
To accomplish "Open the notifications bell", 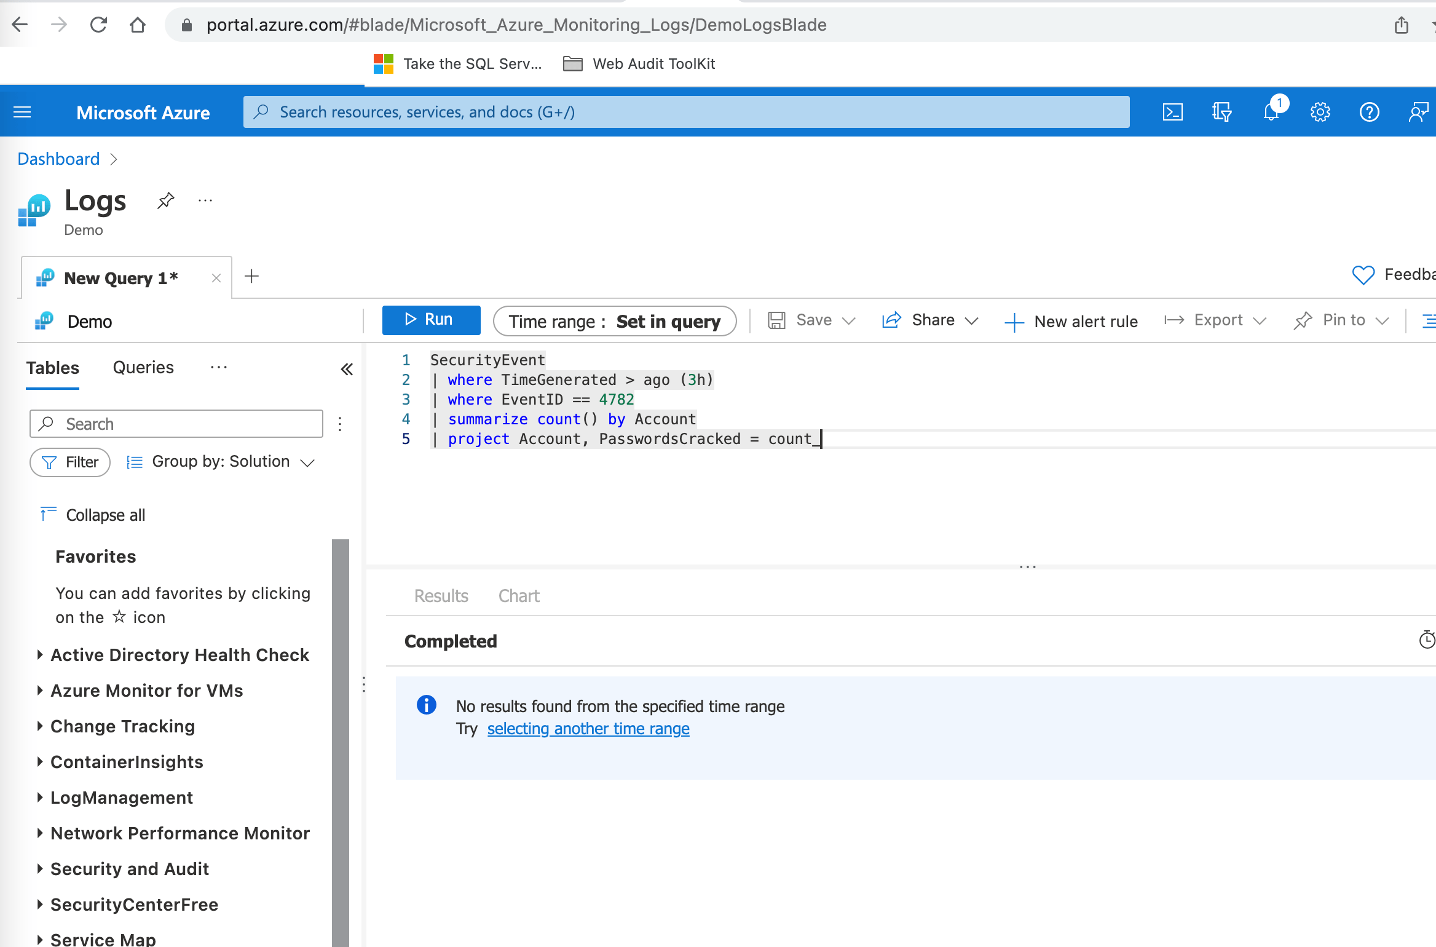I will pyautogui.click(x=1271, y=112).
